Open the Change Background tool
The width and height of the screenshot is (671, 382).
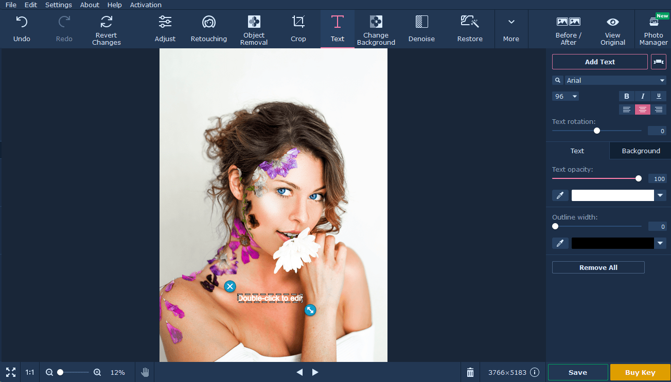coord(376,28)
